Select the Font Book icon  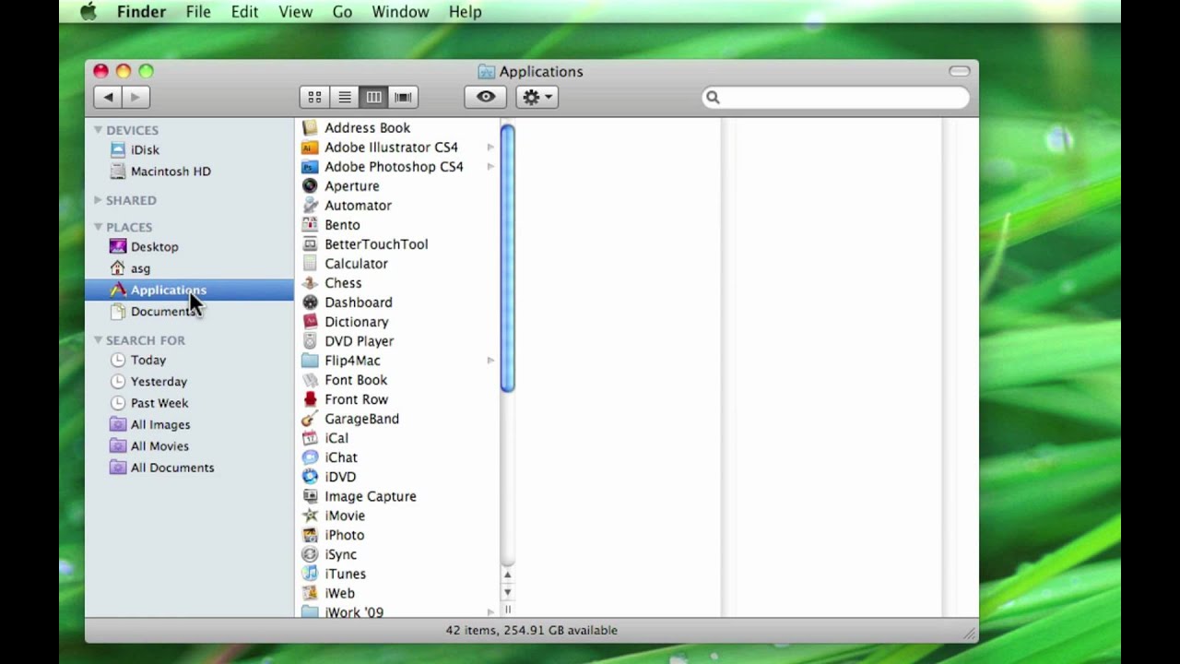pyautogui.click(x=310, y=380)
